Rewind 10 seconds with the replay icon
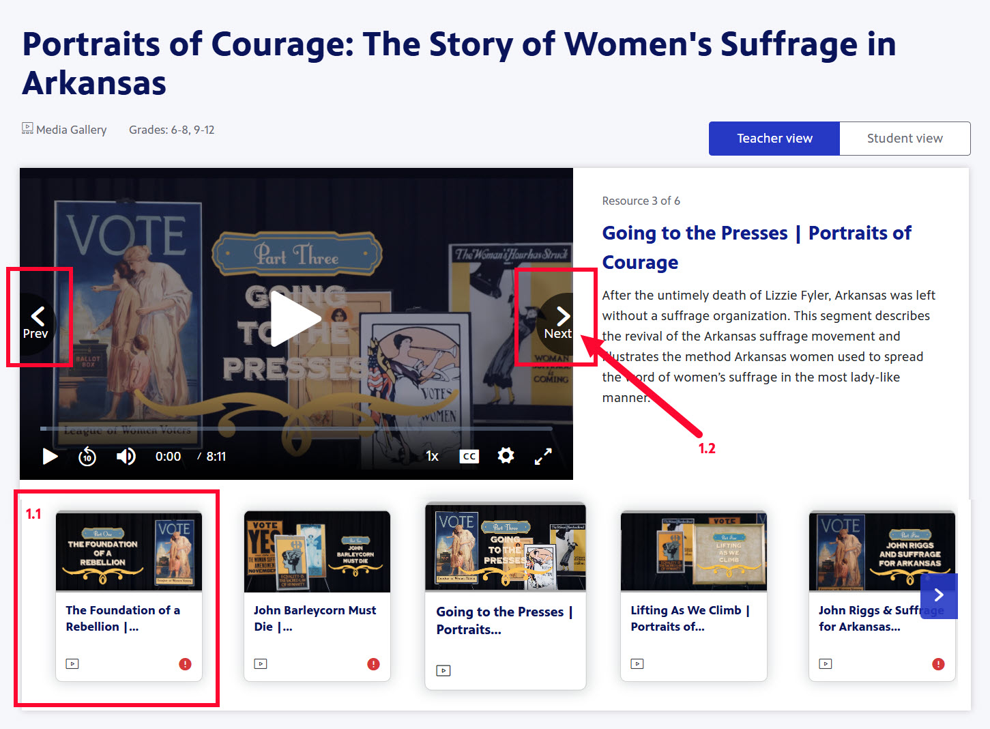The height and width of the screenshot is (729, 990). [x=87, y=456]
